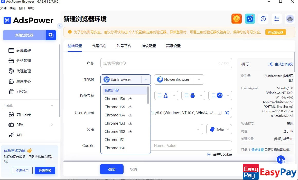Open the blue check-in icon in header

point(250,19)
